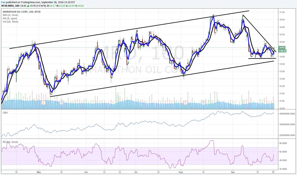This screenshot has width=297, height=175.
Task: Click the '40.0000' RSI axis label
Action: coord(283,160)
